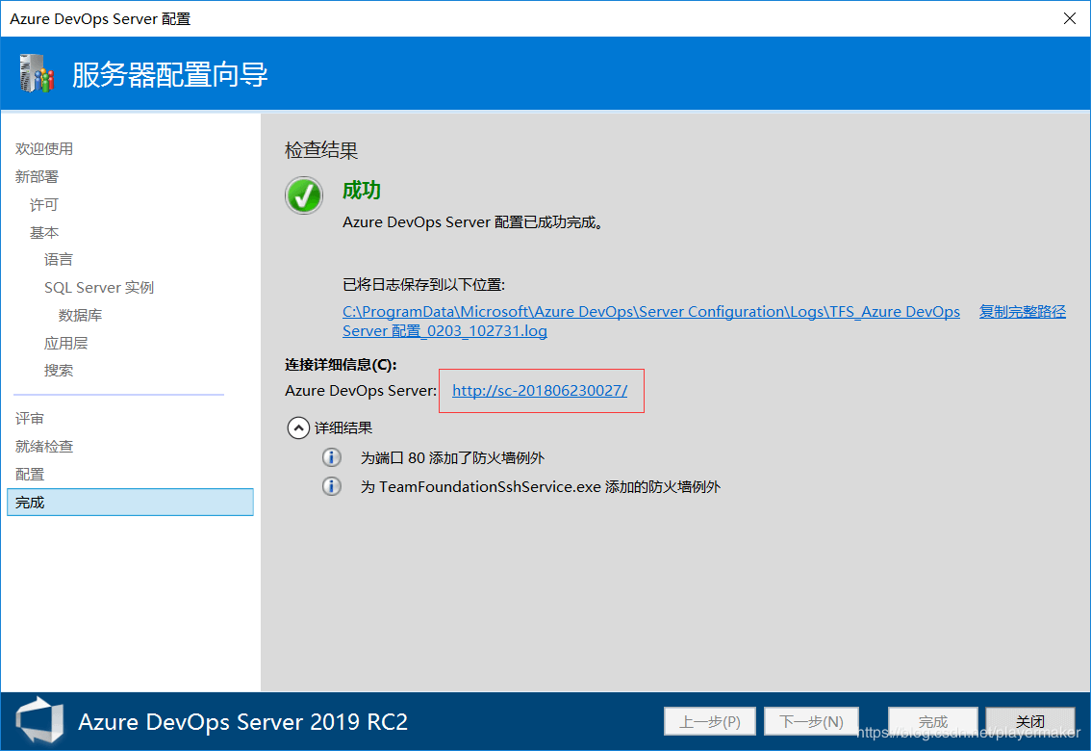The image size is (1091, 751).
Task: Select 数据库 step in sidebar
Action: tap(80, 315)
